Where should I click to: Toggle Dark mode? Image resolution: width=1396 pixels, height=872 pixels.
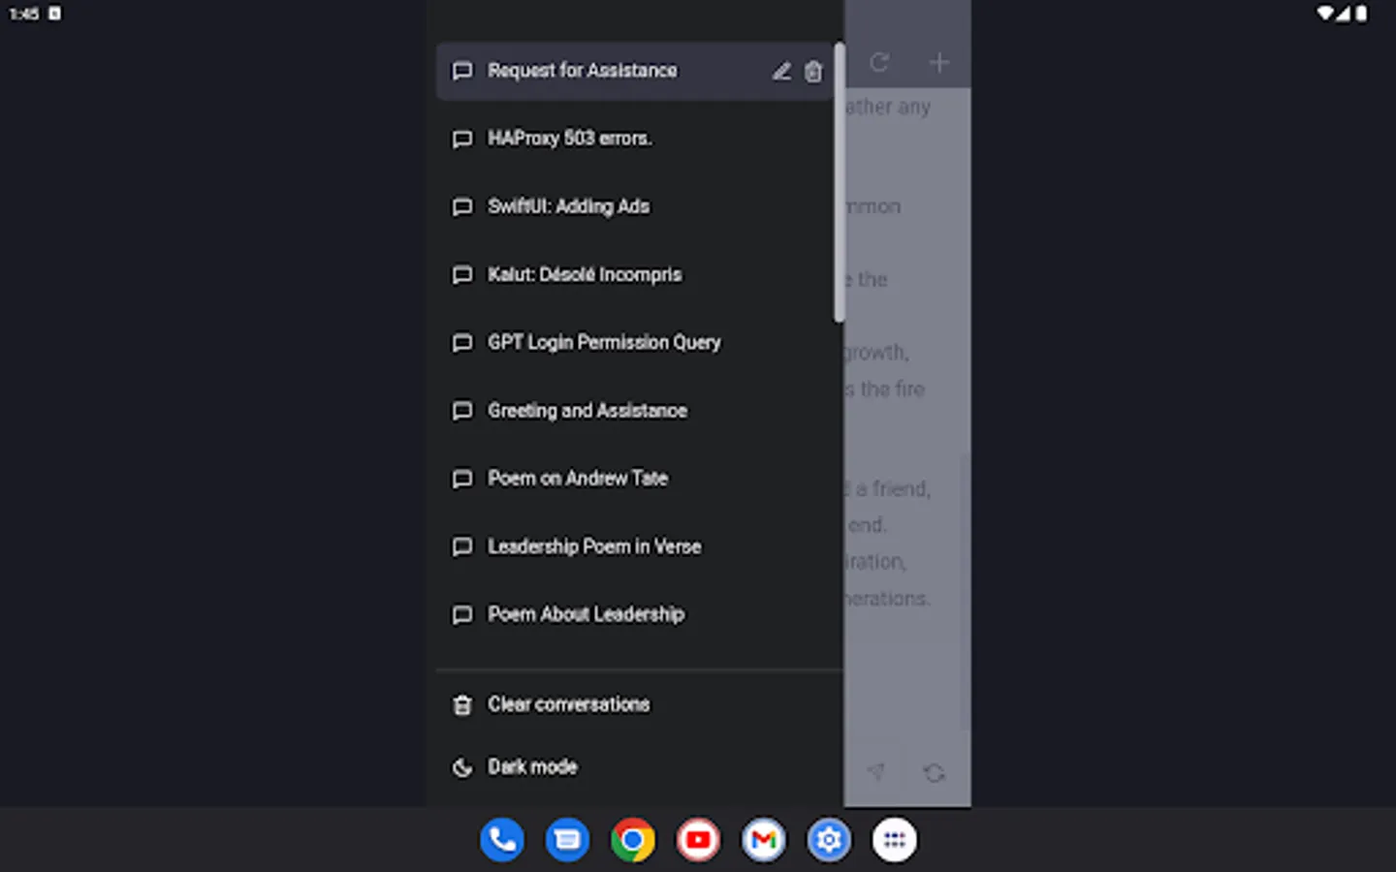(x=635, y=766)
